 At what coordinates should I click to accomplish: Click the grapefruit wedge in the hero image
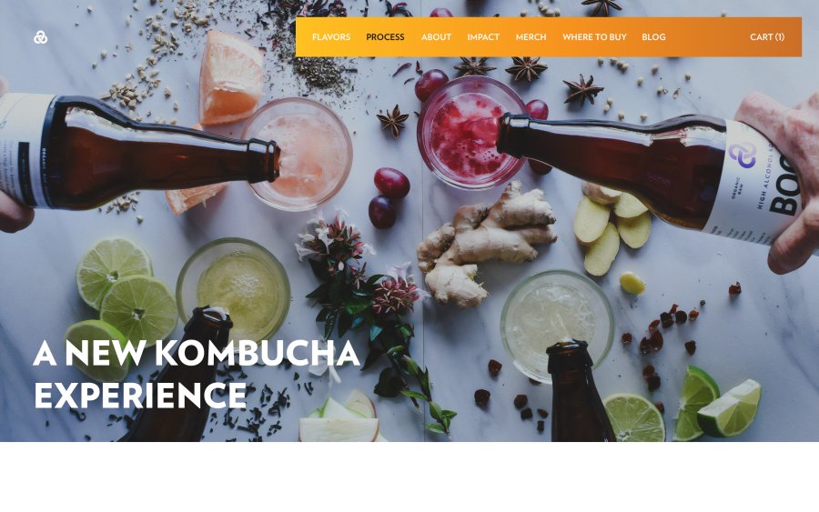230,77
